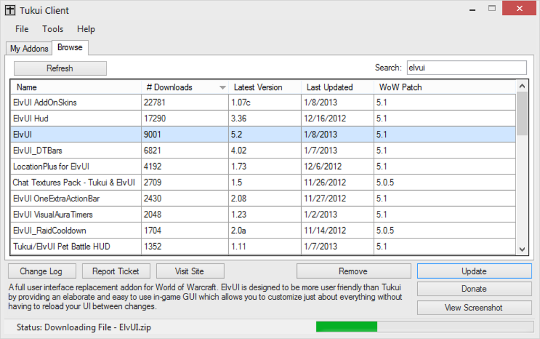Click version cell 2.0a
This screenshot has width=540, height=339.
238,230
